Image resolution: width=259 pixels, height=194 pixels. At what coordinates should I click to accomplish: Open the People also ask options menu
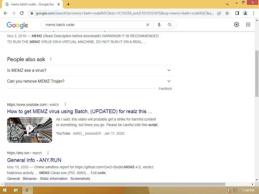[51, 59]
